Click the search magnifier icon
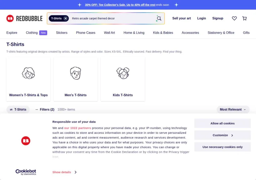The image size is (256, 180). (x=159, y=18)
